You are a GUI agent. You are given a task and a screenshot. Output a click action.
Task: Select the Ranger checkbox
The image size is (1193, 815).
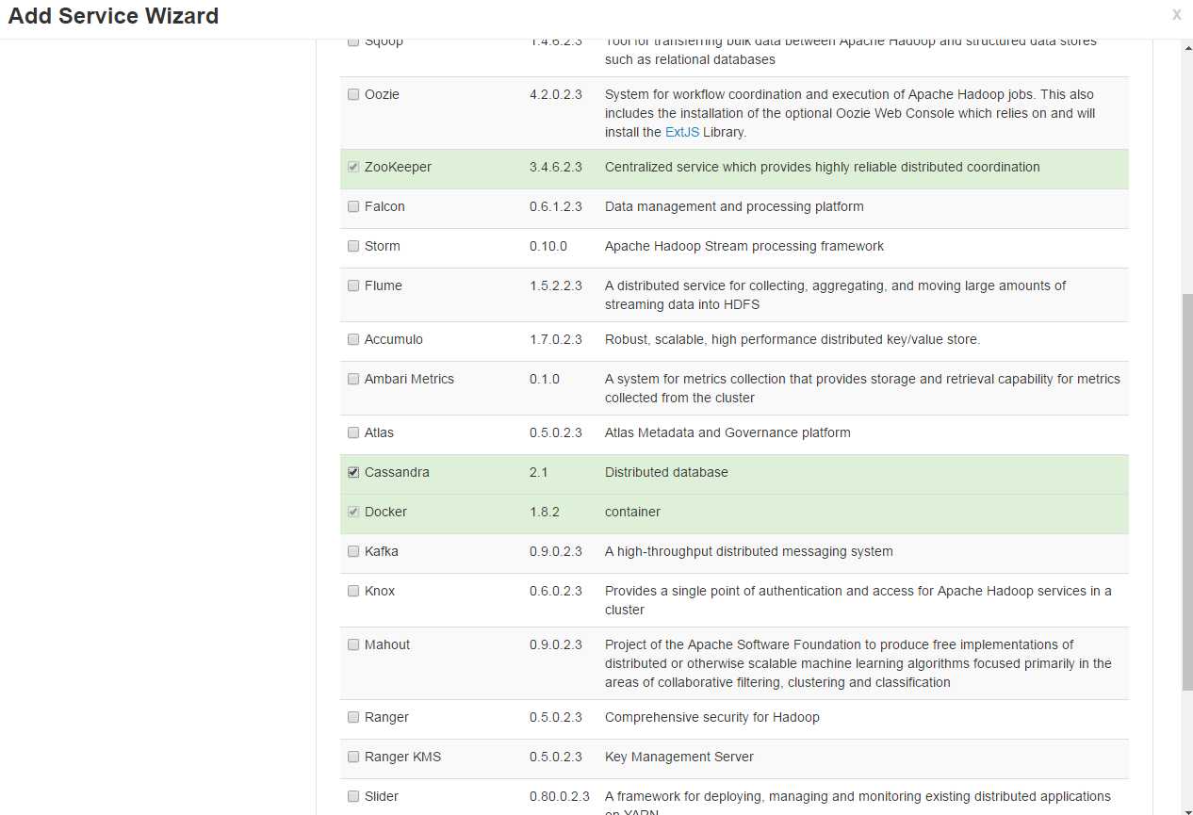point(353,717)
